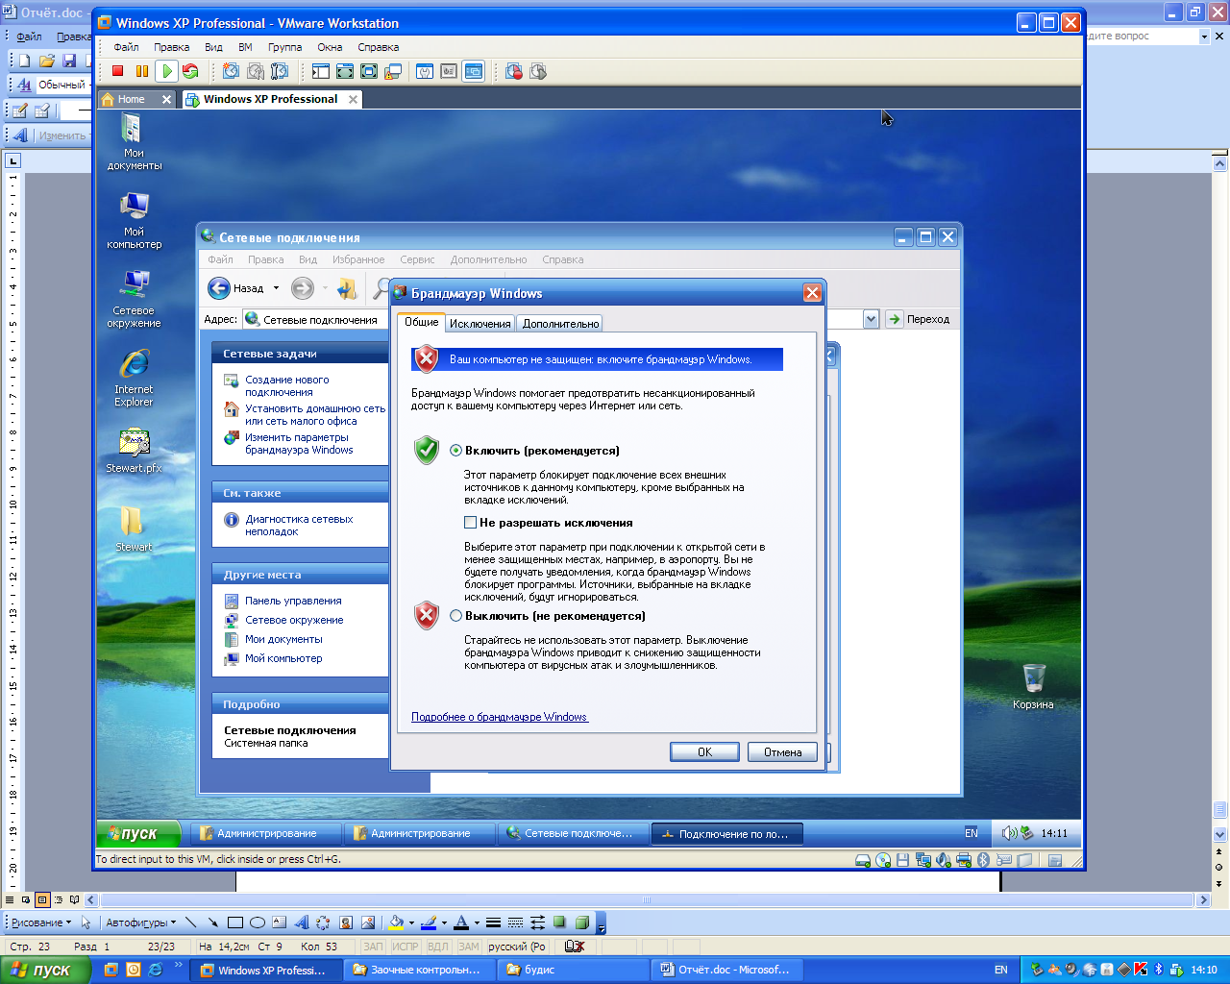Check 'Не разрешать исключения' checkbox
1230x984 pixels.
pos(470,523)
